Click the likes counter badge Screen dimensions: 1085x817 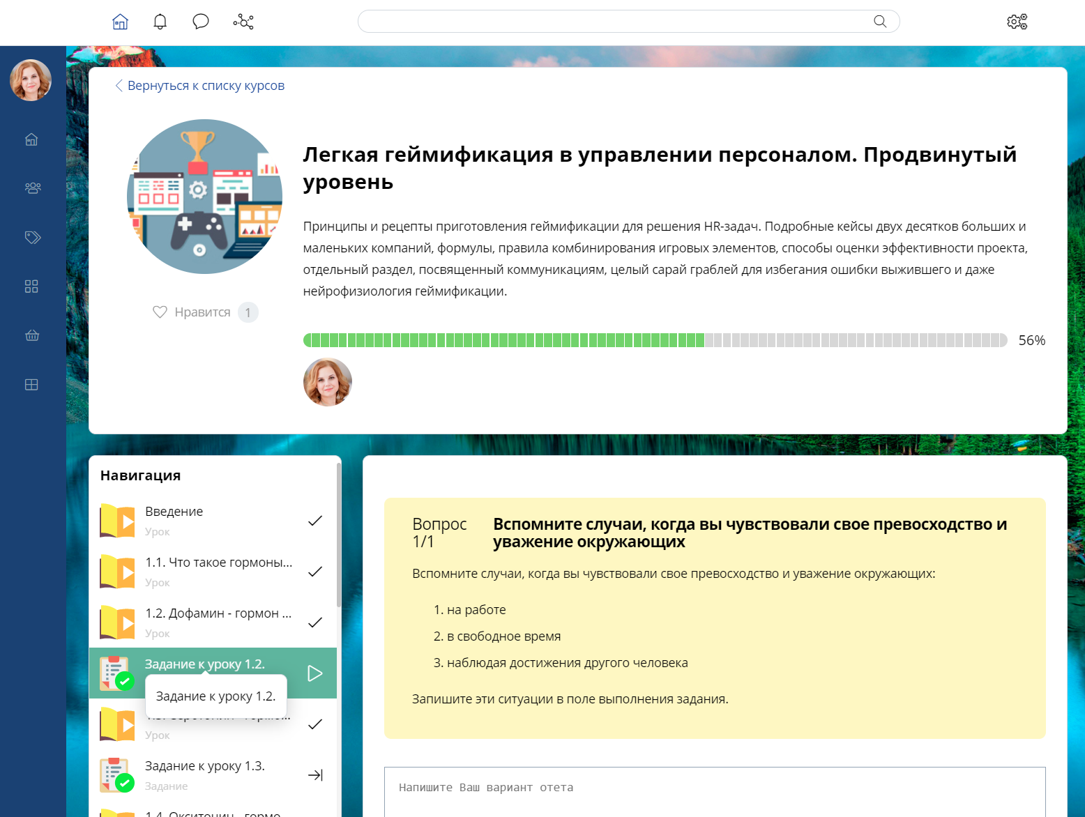click(x=248, y=312)
